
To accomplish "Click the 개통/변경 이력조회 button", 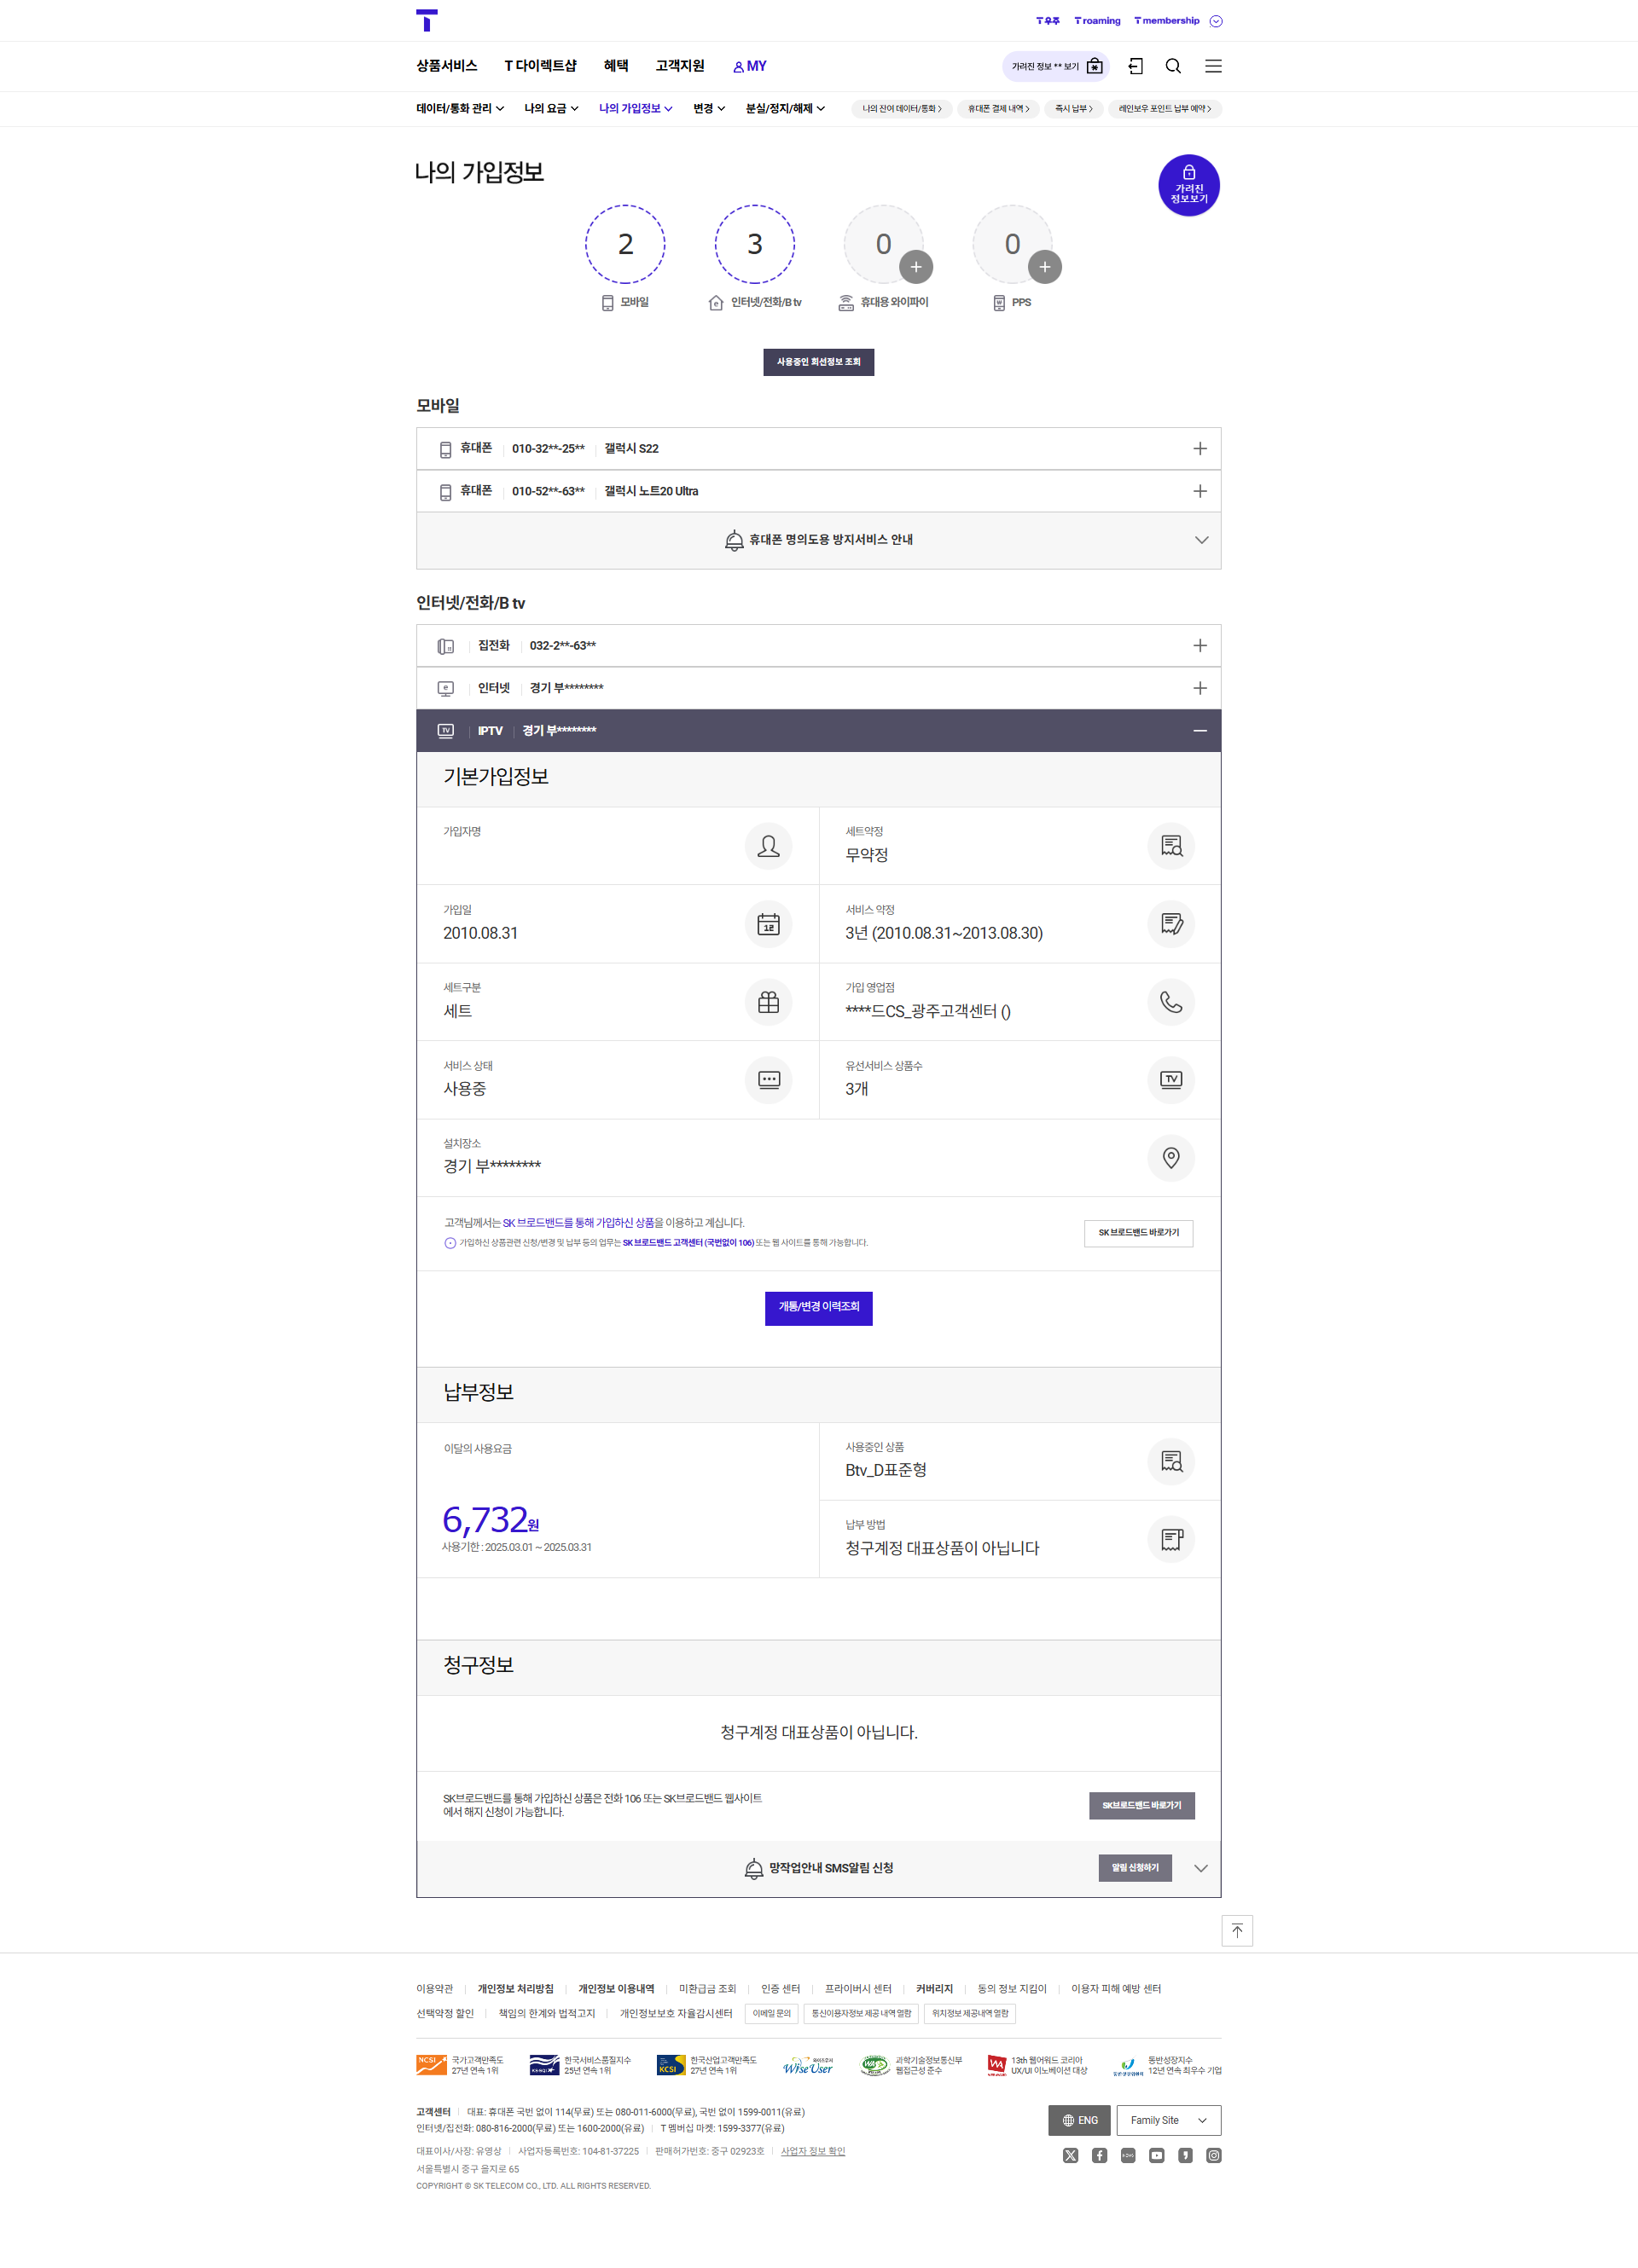I will coord(818,1307).
